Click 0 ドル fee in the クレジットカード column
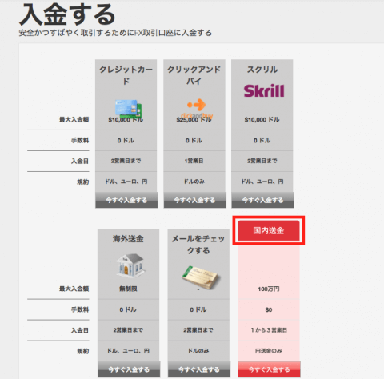 [126, 140]
